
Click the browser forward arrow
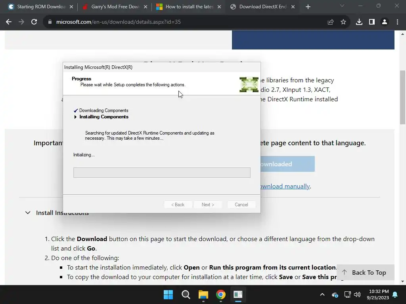point(21,22)
